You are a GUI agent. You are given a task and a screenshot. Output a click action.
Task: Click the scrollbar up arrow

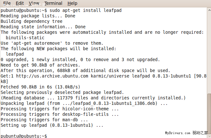pyautogui.click(x=209, y=10)
